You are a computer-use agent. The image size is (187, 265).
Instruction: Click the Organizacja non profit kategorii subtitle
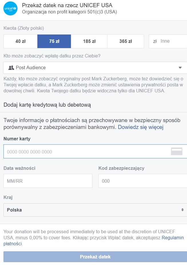pos(69,12)
